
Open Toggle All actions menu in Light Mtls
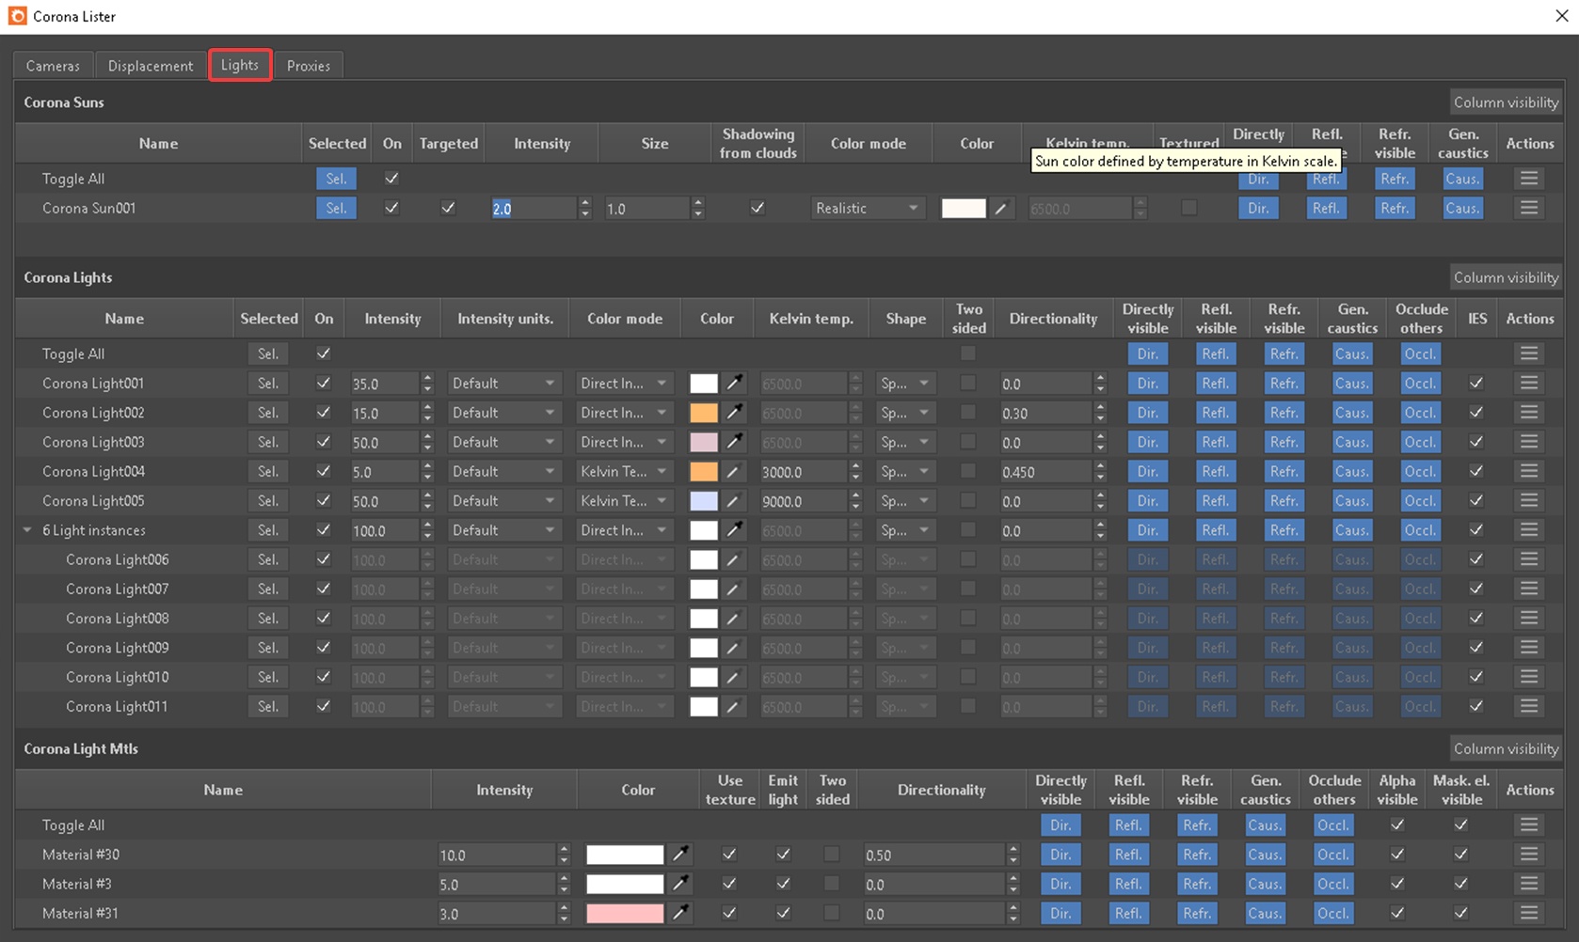click(1529, 825)
